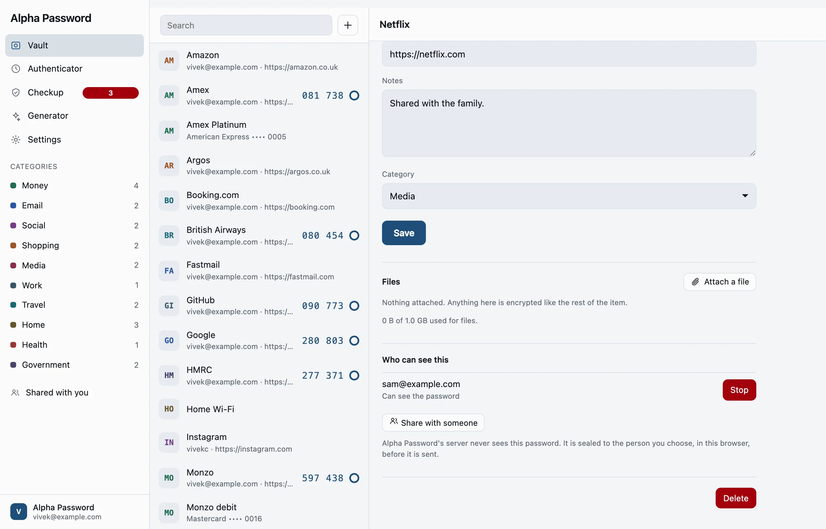Click the HMRC HM avatar badge
Image resolution: width=826 pixels, height=529 pixels.
click(x=169, y=375)
